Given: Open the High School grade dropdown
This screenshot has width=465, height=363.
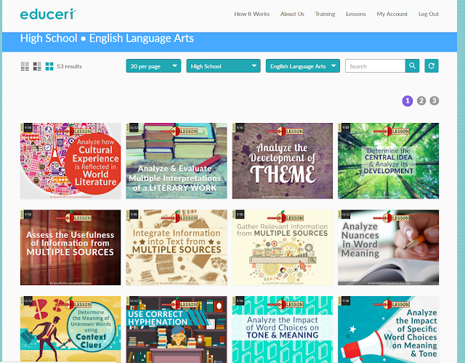Looking at the screenshot, I should (x=223, y=66).
